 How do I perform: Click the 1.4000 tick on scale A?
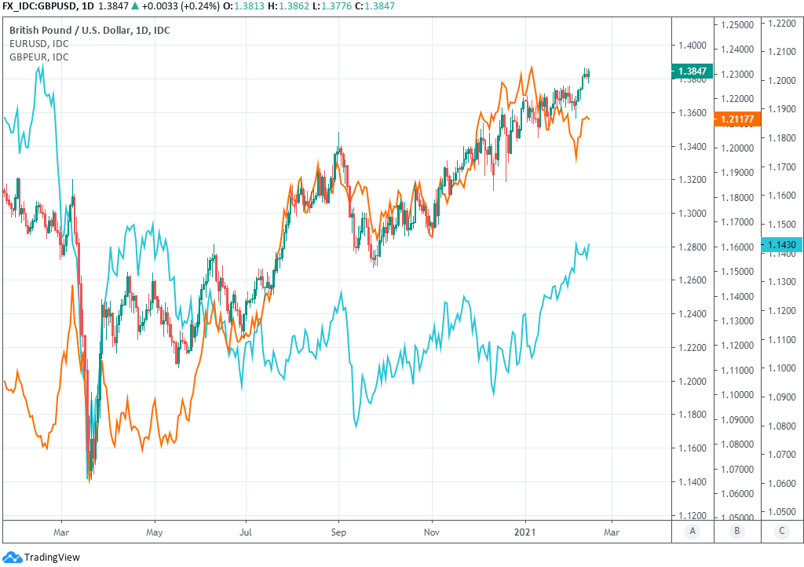click(692, 46)
